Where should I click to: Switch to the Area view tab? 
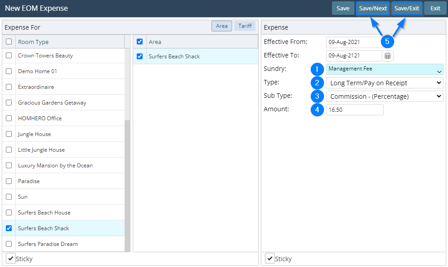click(222, 26)
